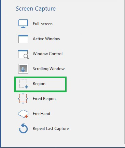The height and width of the screenshot is (148, 125).
Task: Open the Window Control text entry
Action: [47, 54]
